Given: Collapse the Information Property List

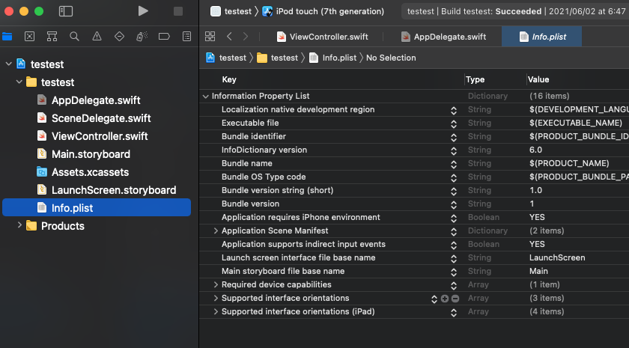Looking at the screenshot, I should (x=206, y=97).
